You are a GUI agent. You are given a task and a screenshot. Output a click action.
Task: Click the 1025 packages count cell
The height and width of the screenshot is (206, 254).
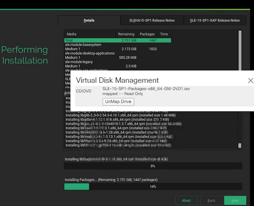coord(153,49)
